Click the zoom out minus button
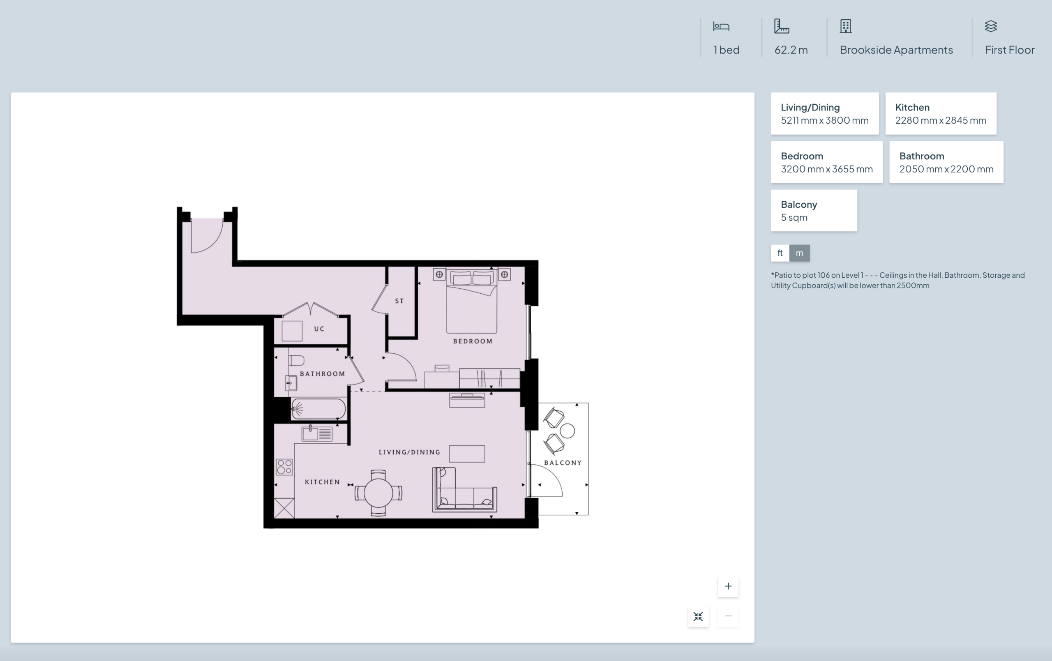The height and width of the screenshot is (661, 1052). click(728, 617)
